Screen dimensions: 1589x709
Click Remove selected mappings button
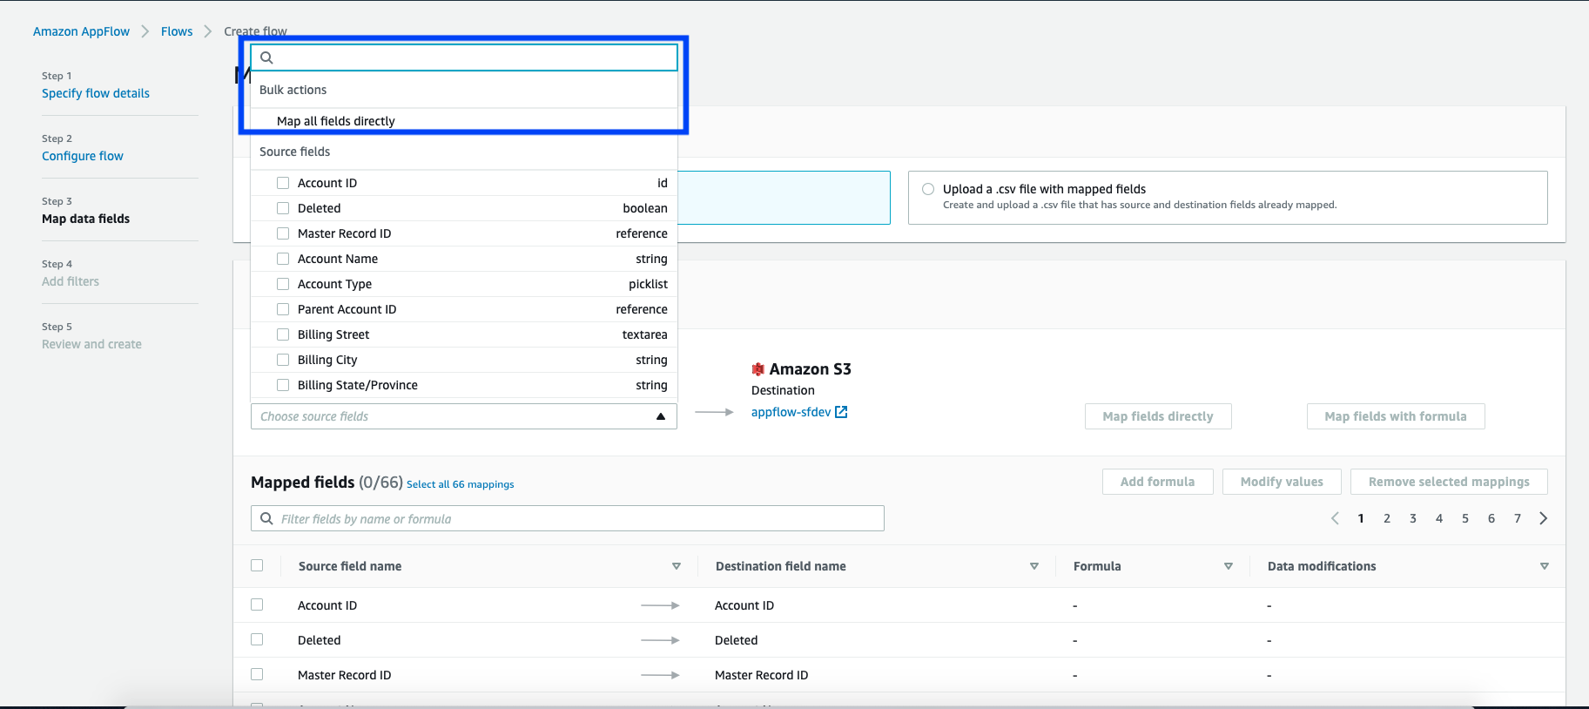click(x=1449, y=482)
